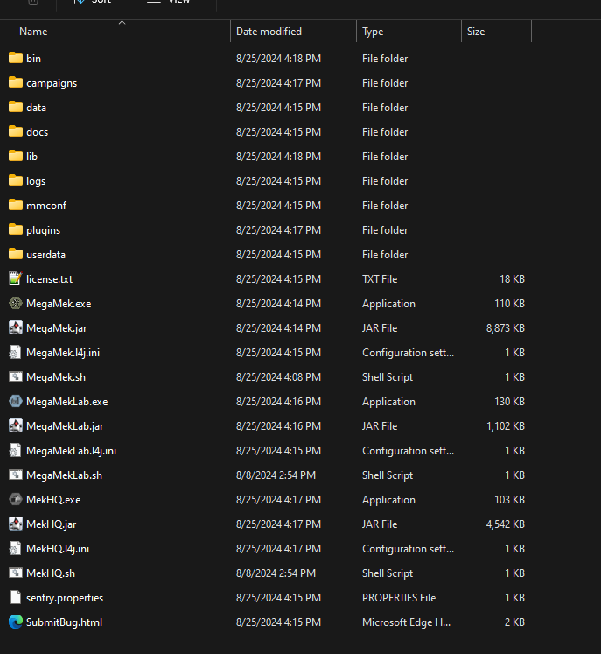Image resolution: width=601 pixels, height=654 pixels.
Task: Click the lib folder icon
Action: click(16, 157)
